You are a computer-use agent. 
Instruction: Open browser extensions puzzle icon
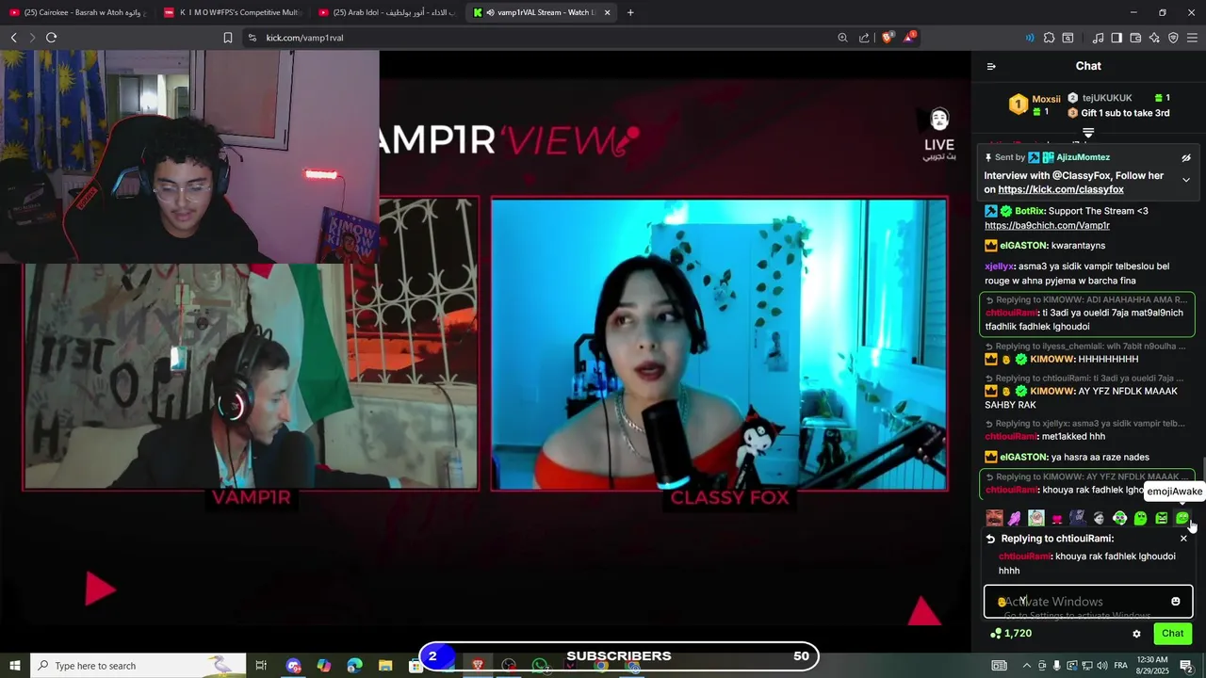(1049, 38)
